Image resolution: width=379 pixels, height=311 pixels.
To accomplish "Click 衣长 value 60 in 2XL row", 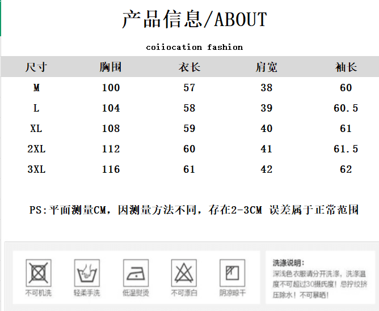I will click(x=189, y=149).
